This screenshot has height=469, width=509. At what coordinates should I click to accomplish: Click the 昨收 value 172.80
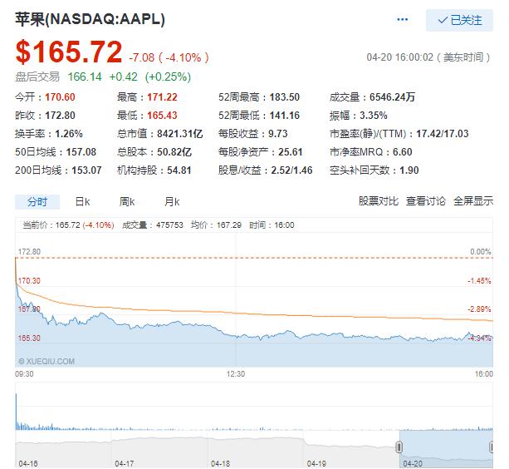tap(60, 116)
